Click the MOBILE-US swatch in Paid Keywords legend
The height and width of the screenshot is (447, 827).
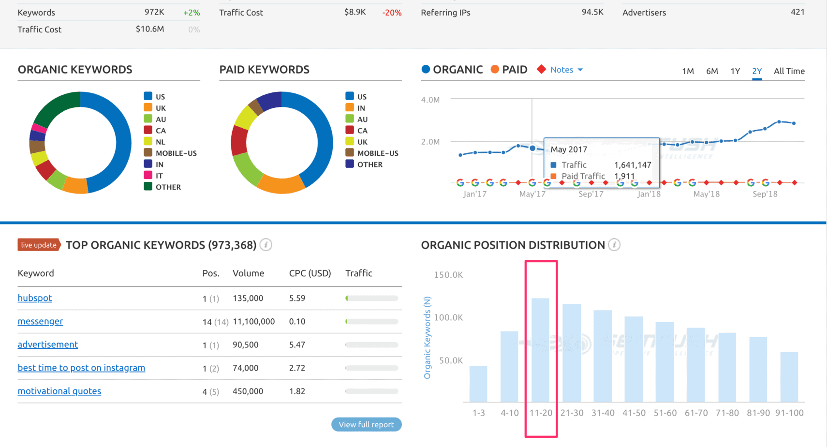tap(350, 152)
